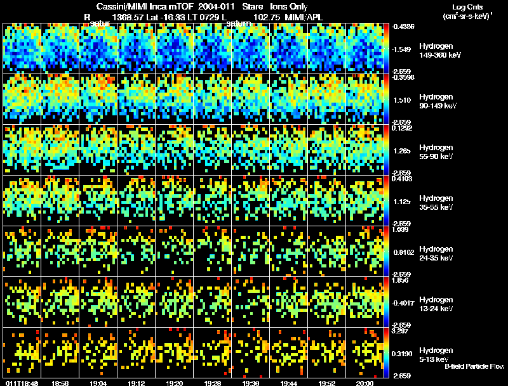Open the 24-35 keV image at 19:44
The height and width of the screenshot is (386, 508).
pyautogui.click(x=289, y=251)
